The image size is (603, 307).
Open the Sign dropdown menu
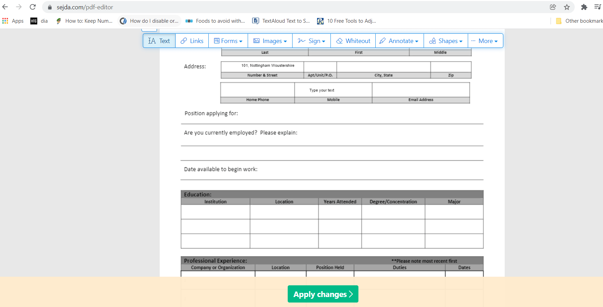pos(312,41)
